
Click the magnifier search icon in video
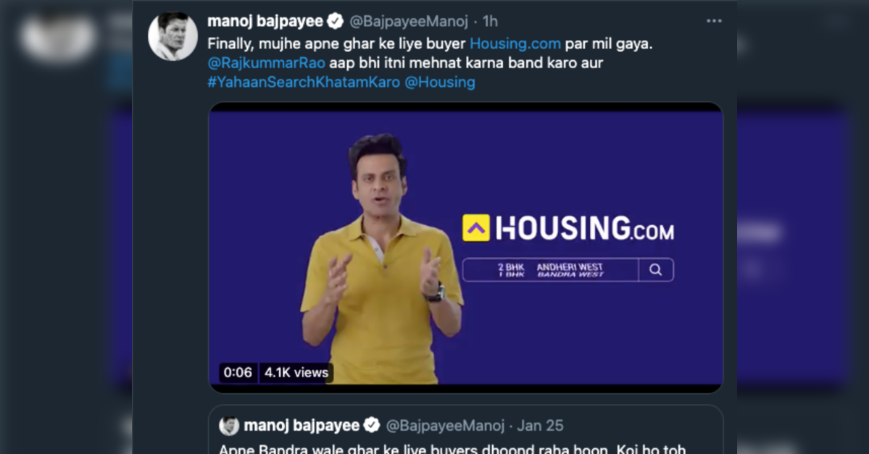tap(656, 269)
